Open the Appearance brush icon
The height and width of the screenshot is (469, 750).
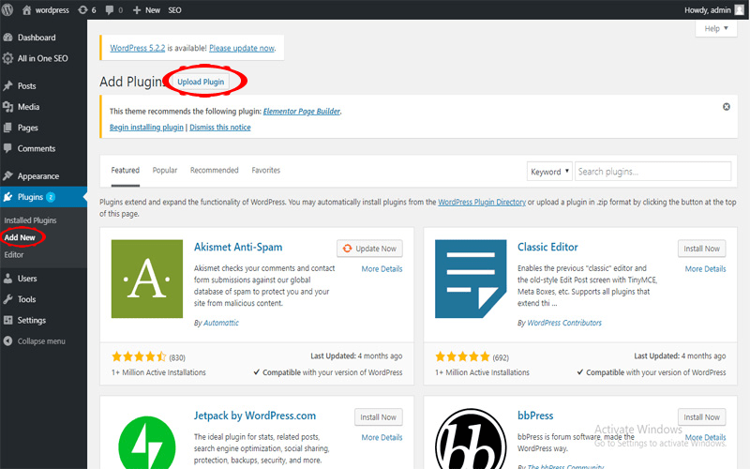7,176
